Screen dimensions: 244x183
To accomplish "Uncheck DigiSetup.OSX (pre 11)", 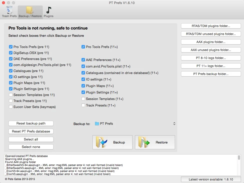I will point(11,53).
